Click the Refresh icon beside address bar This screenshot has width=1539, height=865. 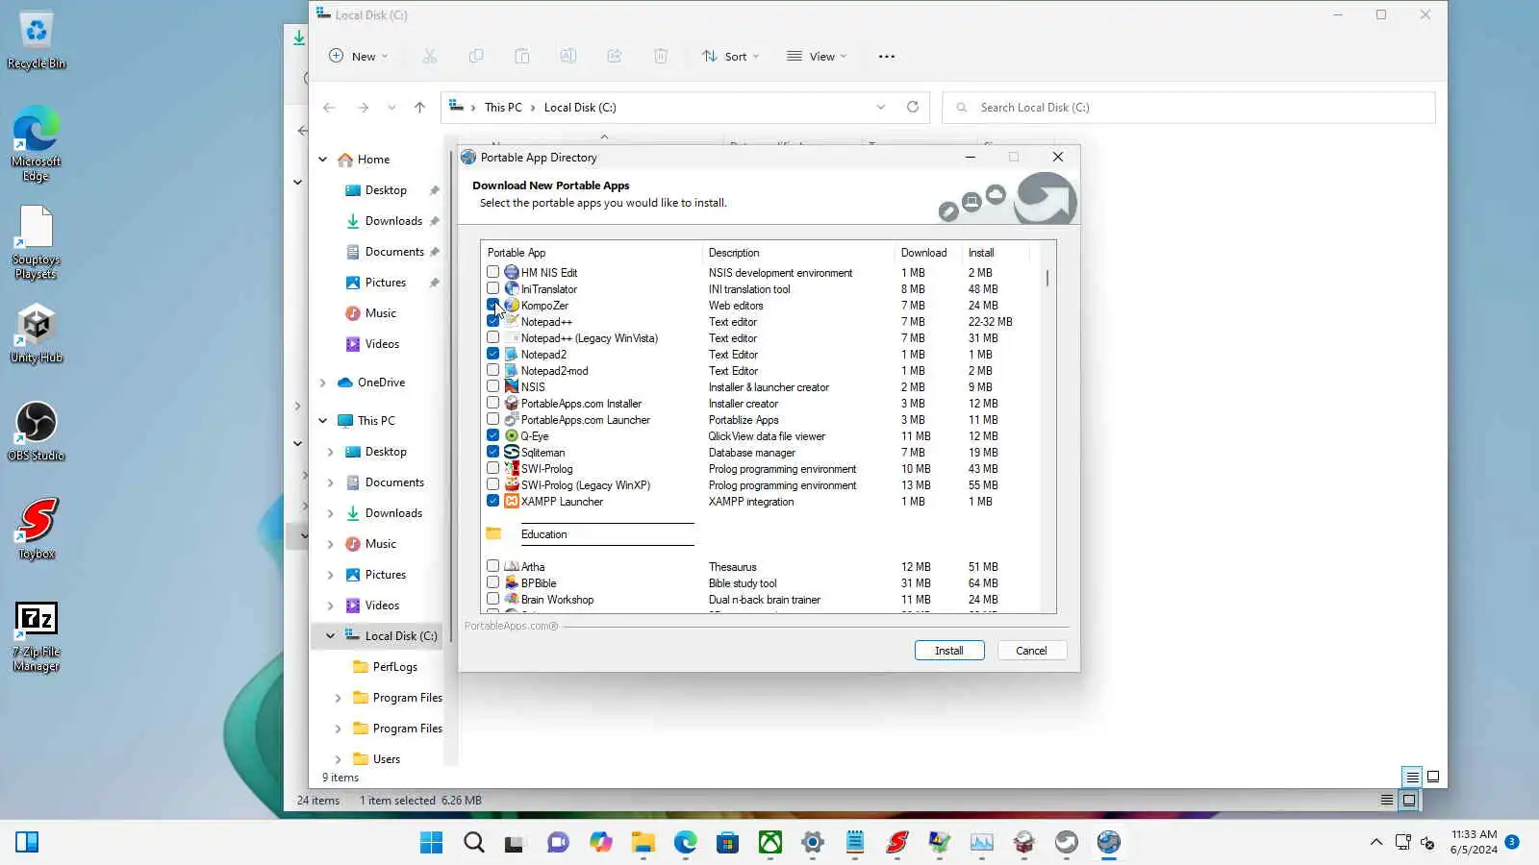coord(913,107)
